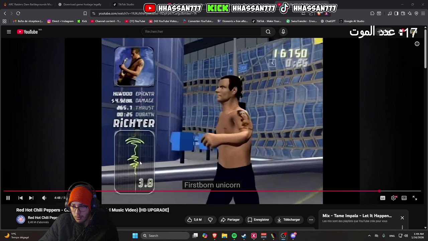Open Spotify from the taskbar
The height and width of the screenshot is (241, 428).
(x=234, y=236)
